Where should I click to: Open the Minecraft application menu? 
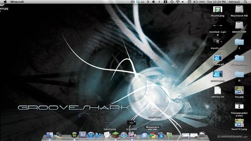(x=17, y=2)
